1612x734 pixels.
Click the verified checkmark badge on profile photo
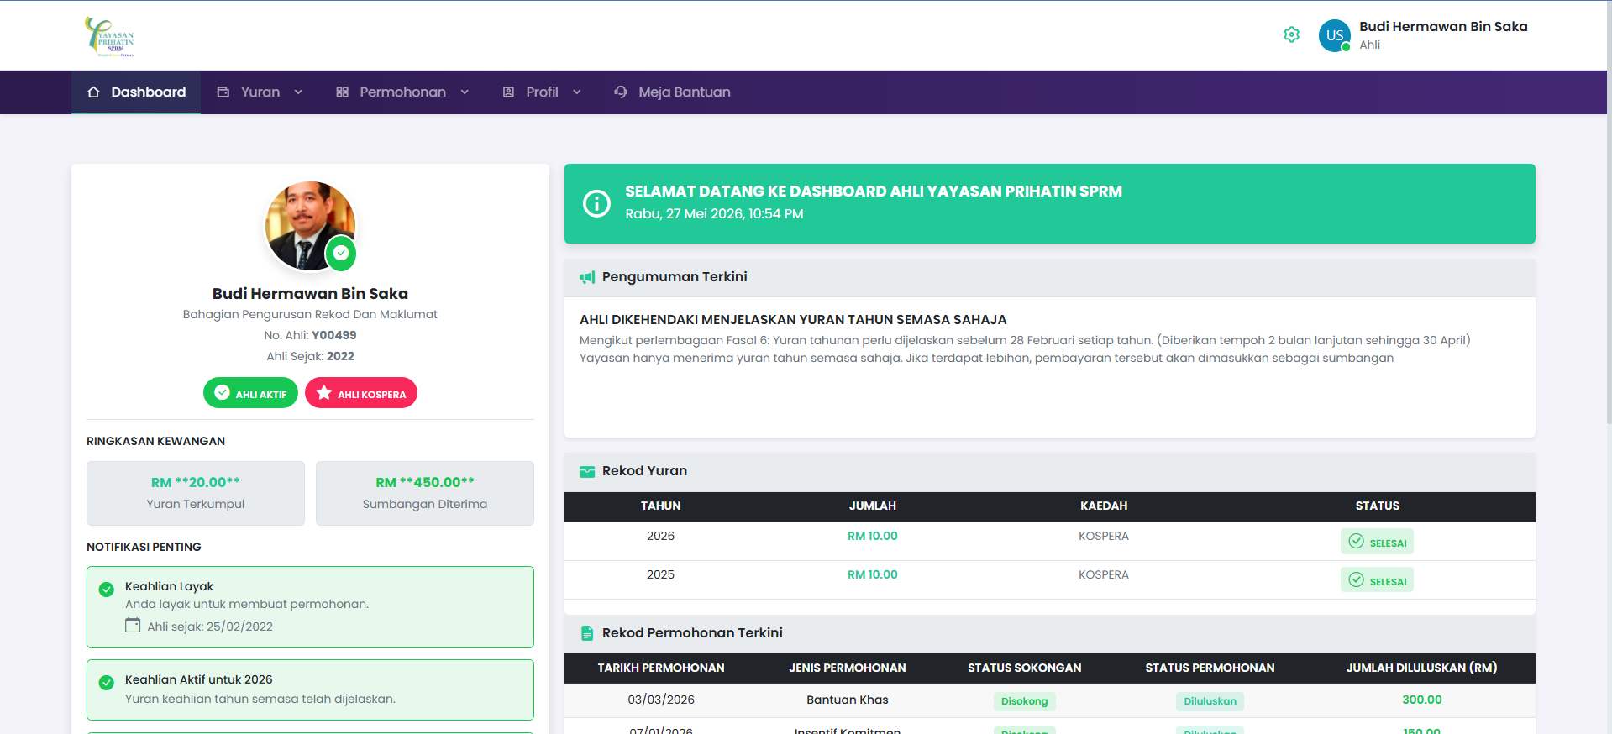click(341, 253)
